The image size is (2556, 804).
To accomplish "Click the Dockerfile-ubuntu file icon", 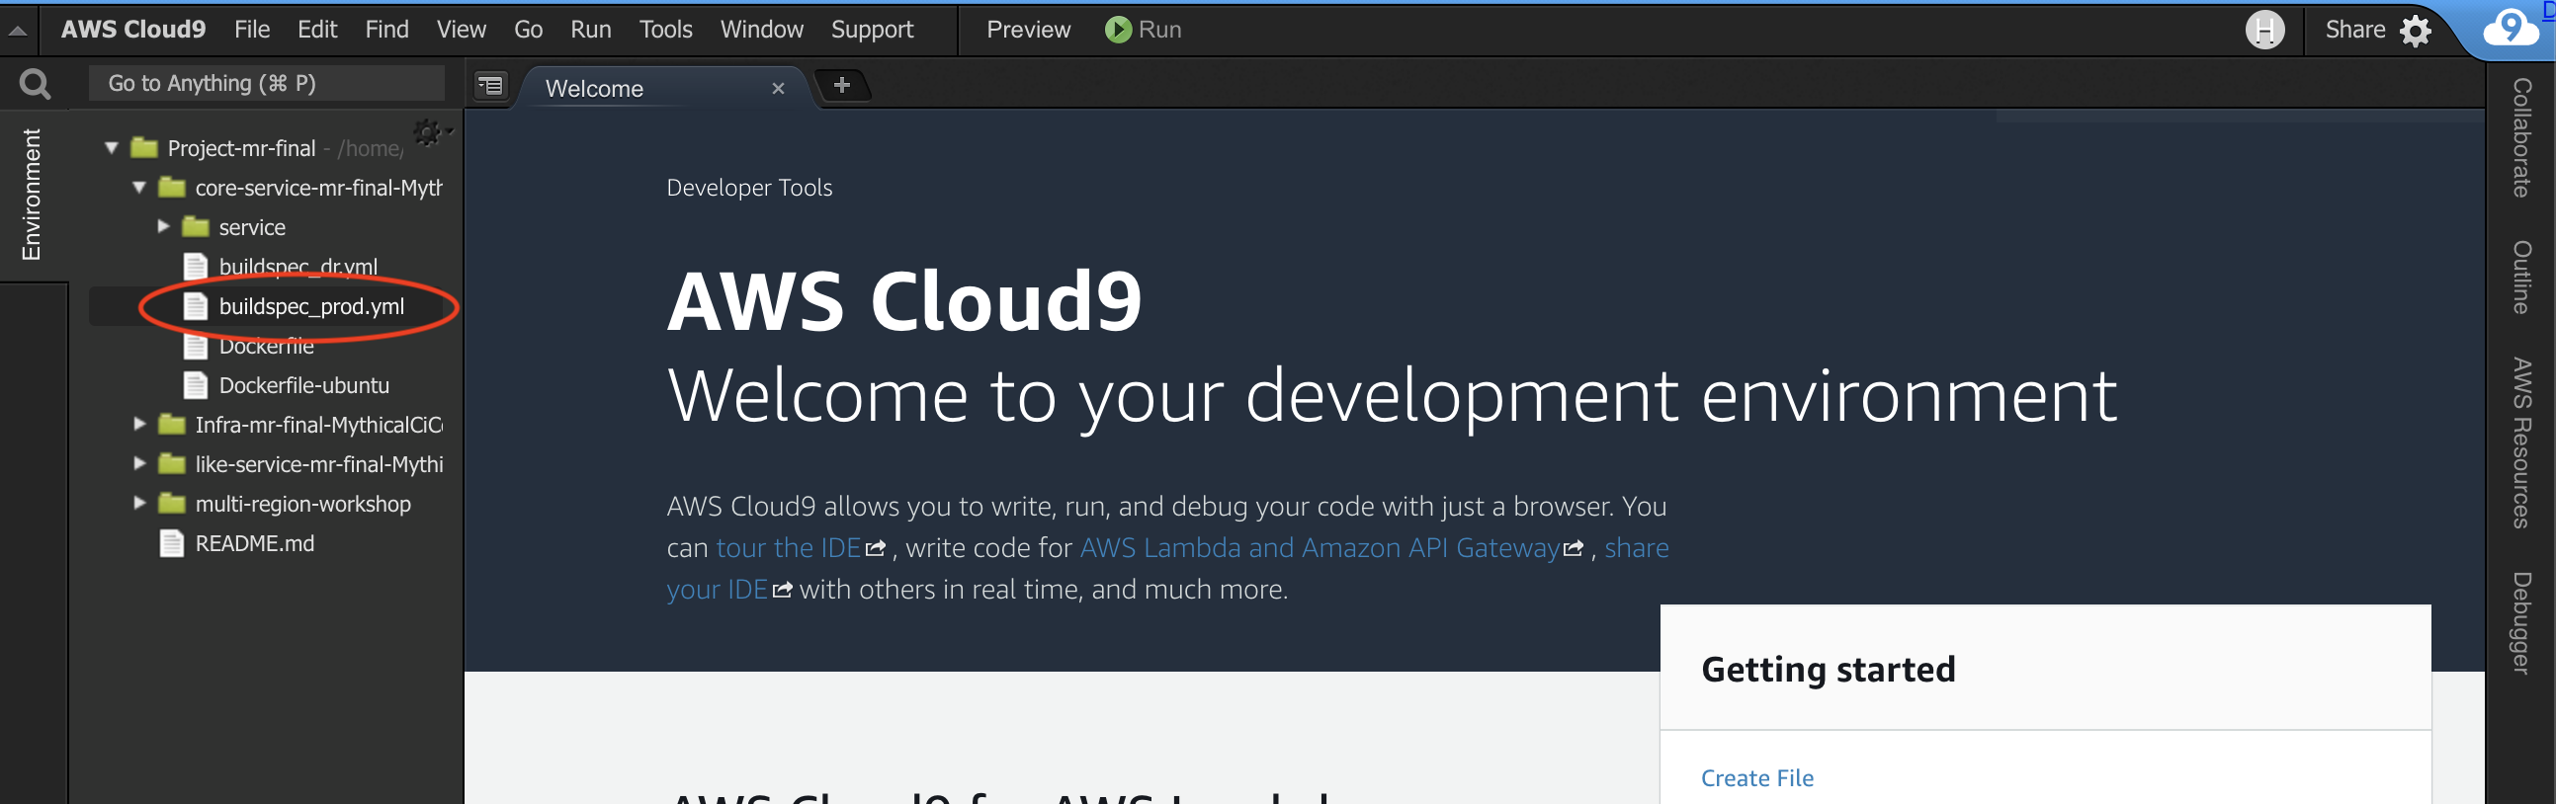I will pos(196,384).
